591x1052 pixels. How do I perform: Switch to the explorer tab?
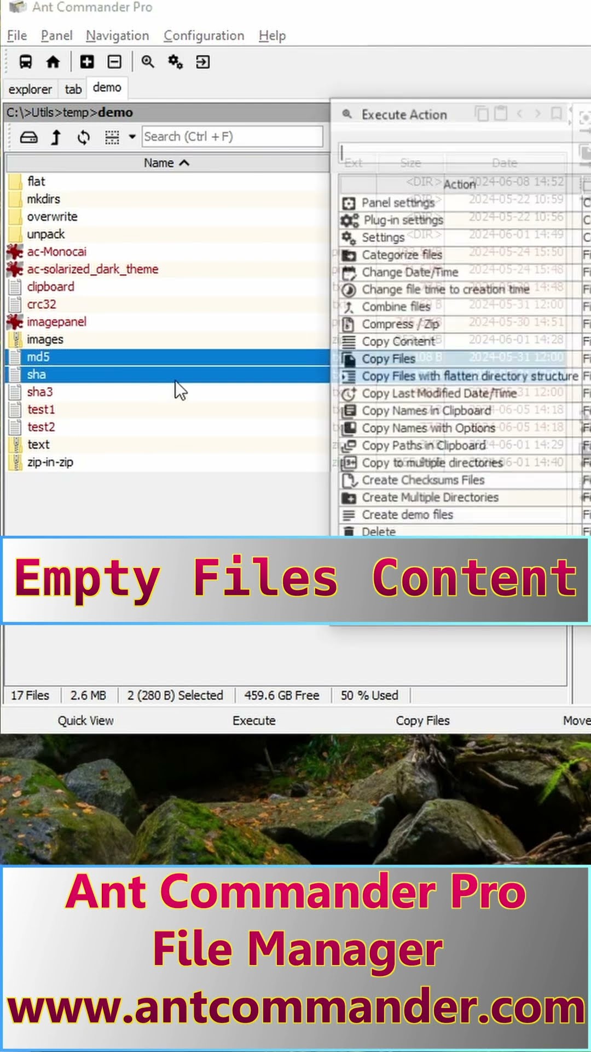pos(30,89)
